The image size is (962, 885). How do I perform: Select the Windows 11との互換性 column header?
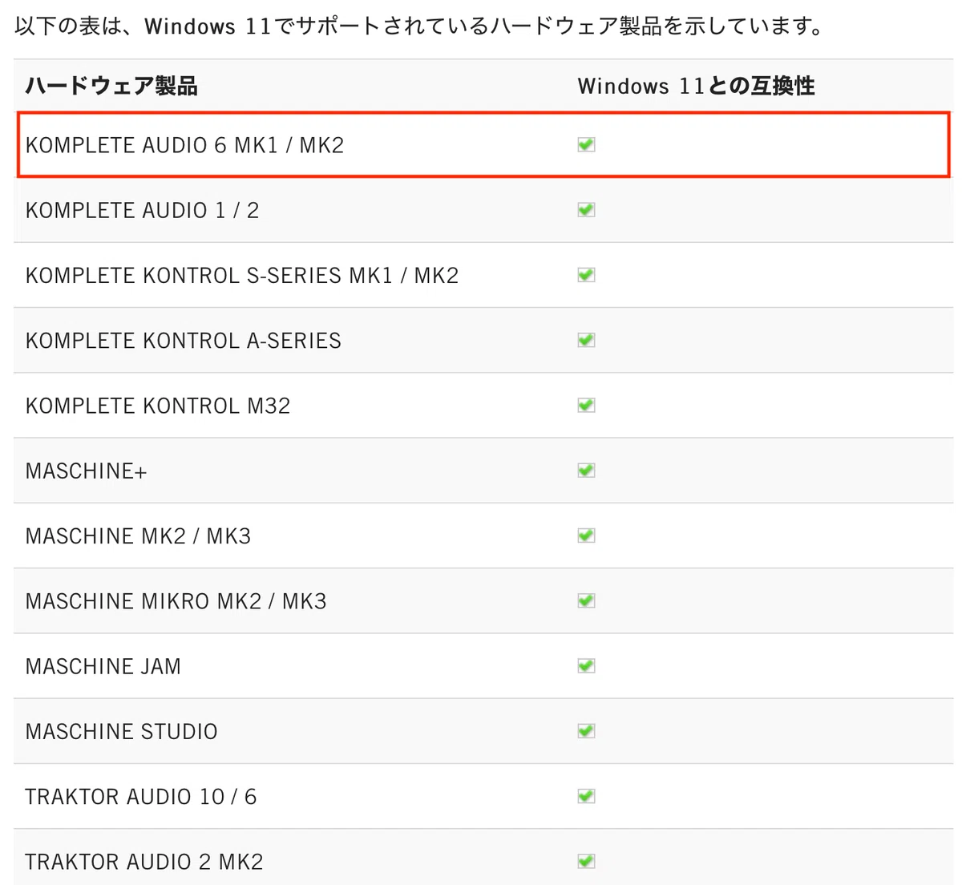click(696, 86)
